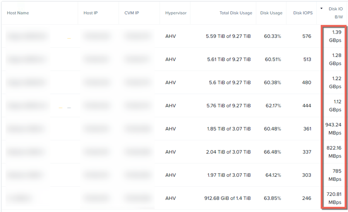Click the 60.51% disk usage value

(273, 59)
